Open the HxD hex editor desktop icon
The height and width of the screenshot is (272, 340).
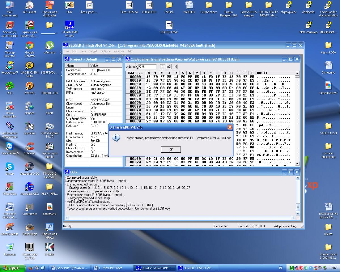coord(69,5)
